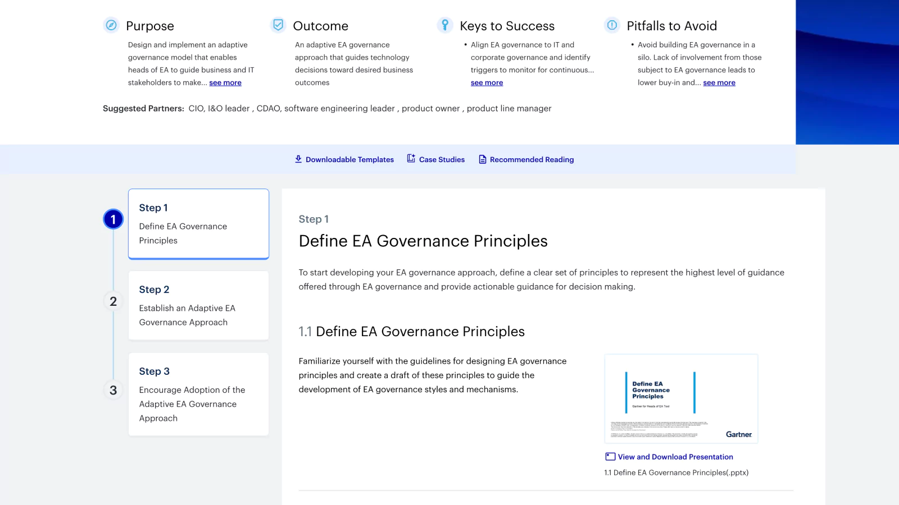Click the Pitfalls to Avoid alert icon
Screen dimensions: 899x505
coord(611,25)
